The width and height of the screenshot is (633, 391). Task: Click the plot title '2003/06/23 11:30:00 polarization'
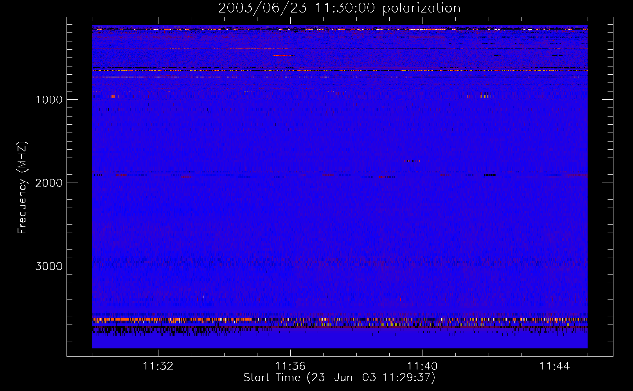[x=339, y=8]
